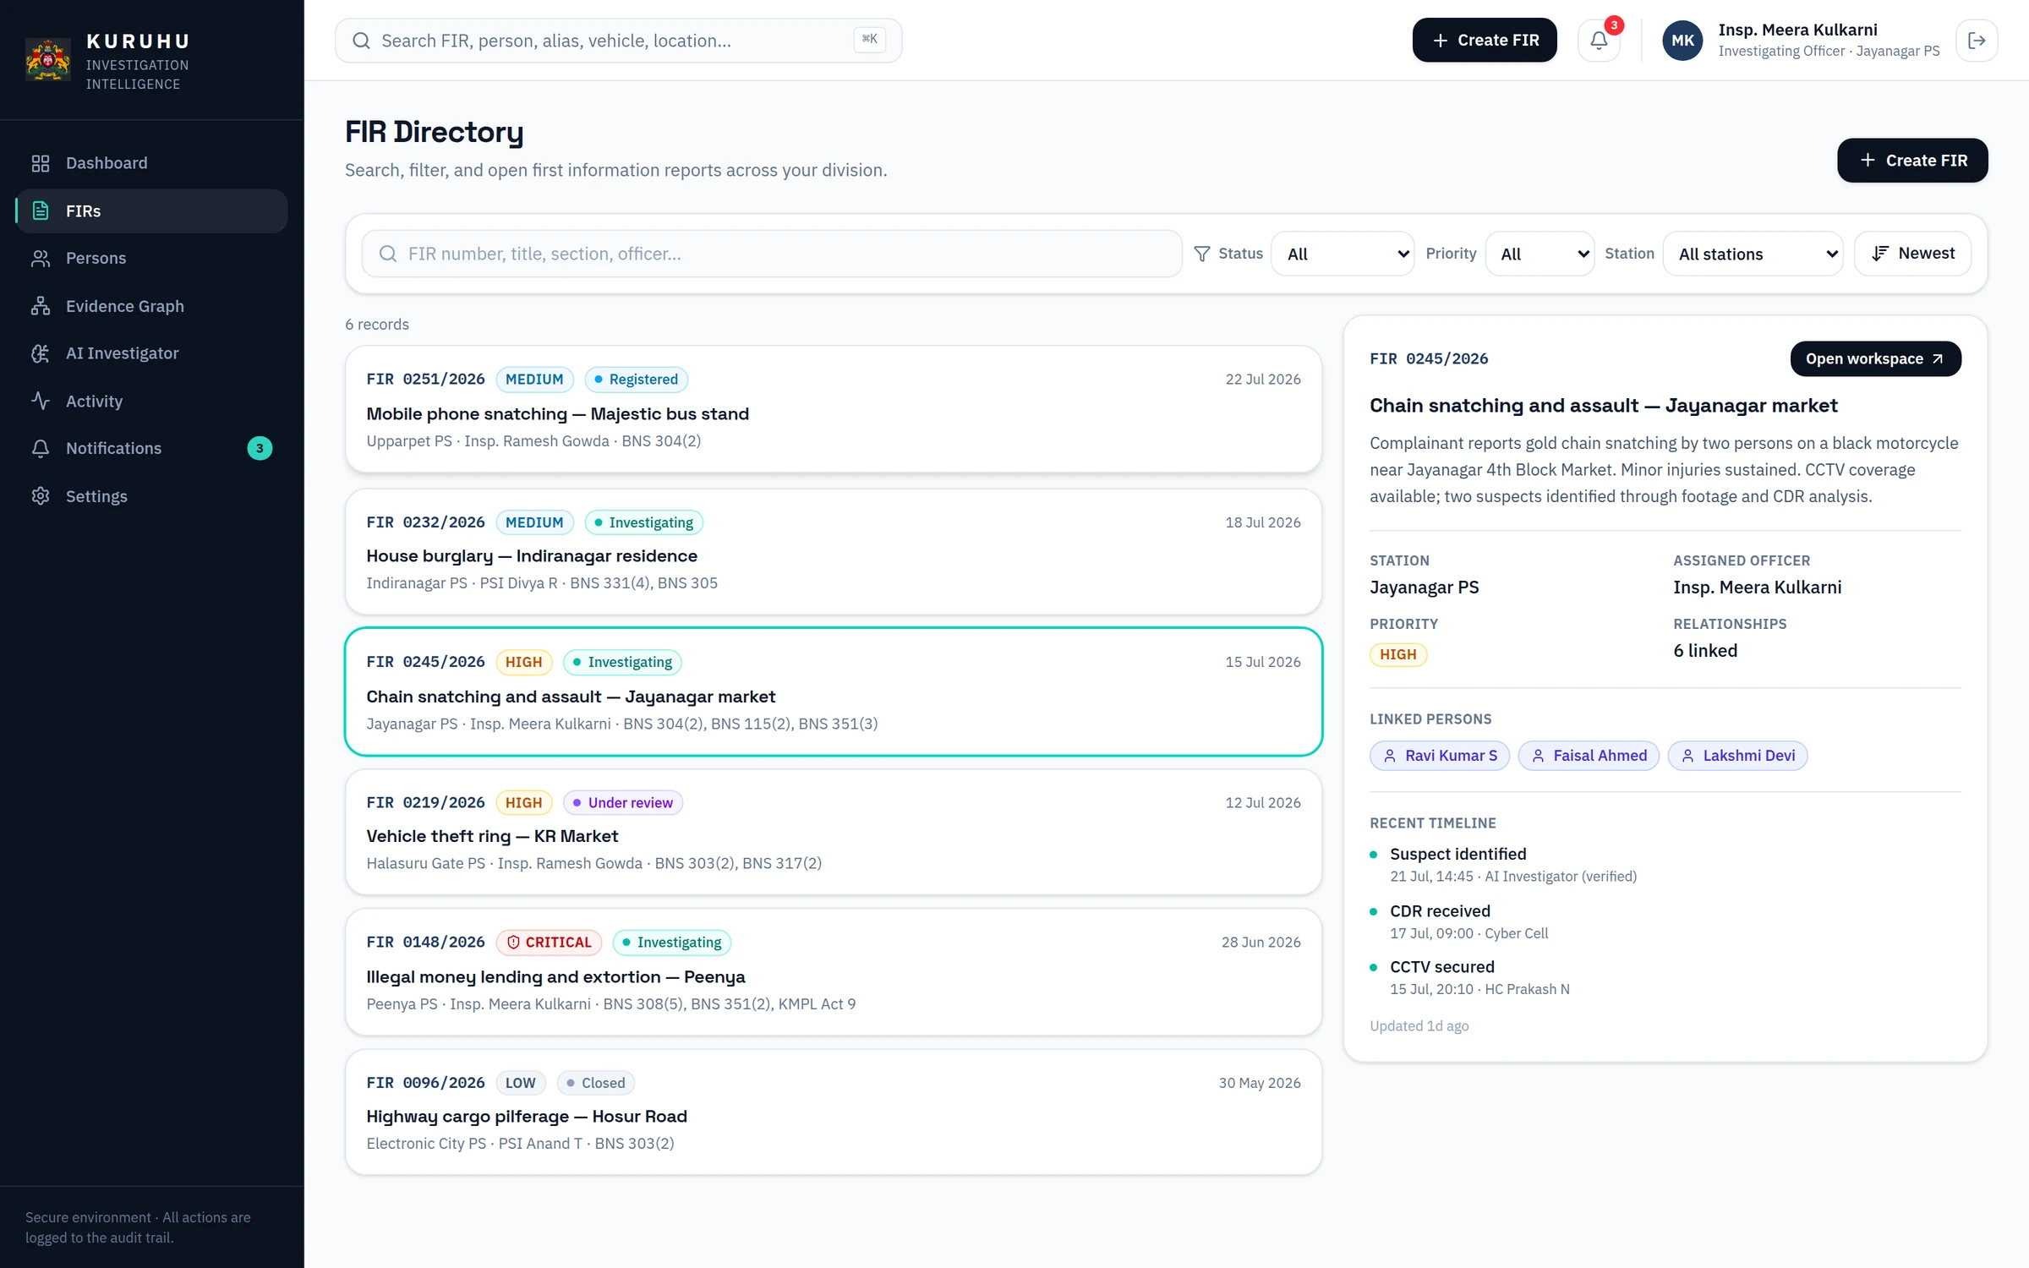Click HIGH badge on FIR 0245/2026 card

point(523,662)
